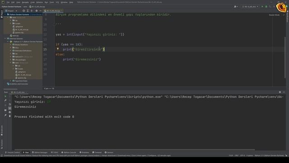Image resolution: width=289 pixels, height=163 pixels.
Task: Open the Navigate menu
Action: click(25, 2)
